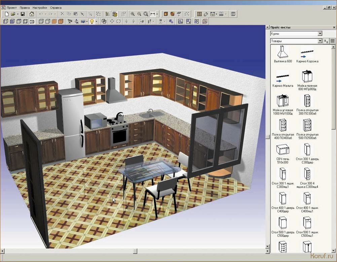Select the circular arrows rotate tool
337x262 pixels.
(x=119, y=22)
